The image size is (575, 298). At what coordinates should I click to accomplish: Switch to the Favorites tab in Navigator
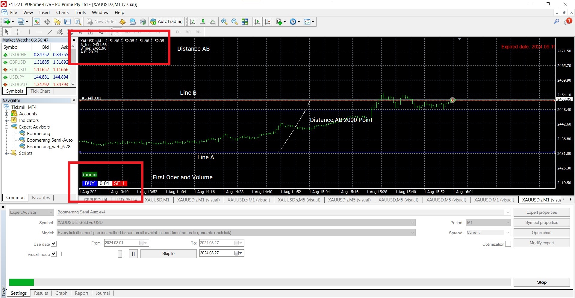(x=41, y=198)
